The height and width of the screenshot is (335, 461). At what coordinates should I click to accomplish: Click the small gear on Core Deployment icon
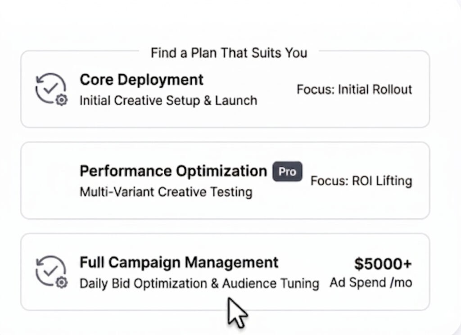61,100
